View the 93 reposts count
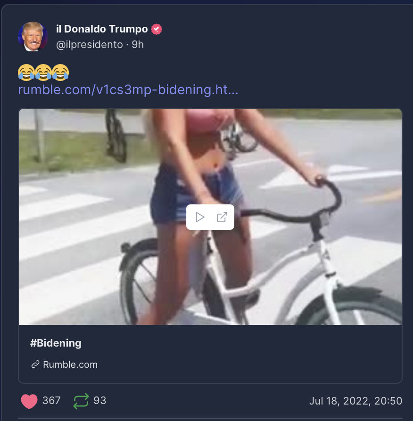This screenshot has width=413, height=421. tap(100, 401)
